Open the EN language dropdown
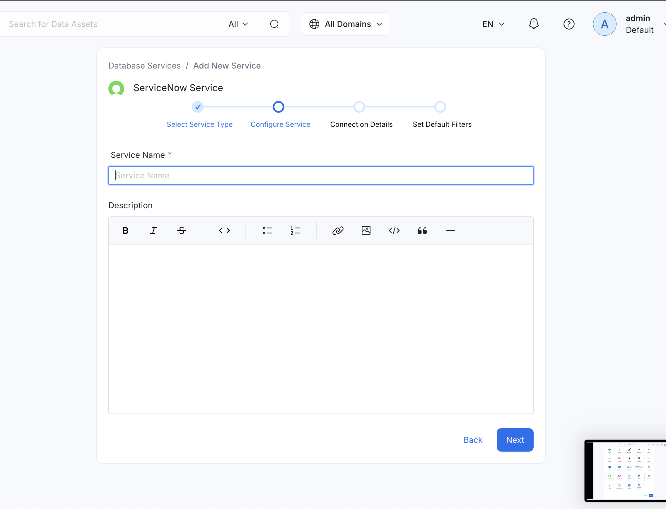Image resolution: width=666 pixels, height=509 pixels. point(493,24)
